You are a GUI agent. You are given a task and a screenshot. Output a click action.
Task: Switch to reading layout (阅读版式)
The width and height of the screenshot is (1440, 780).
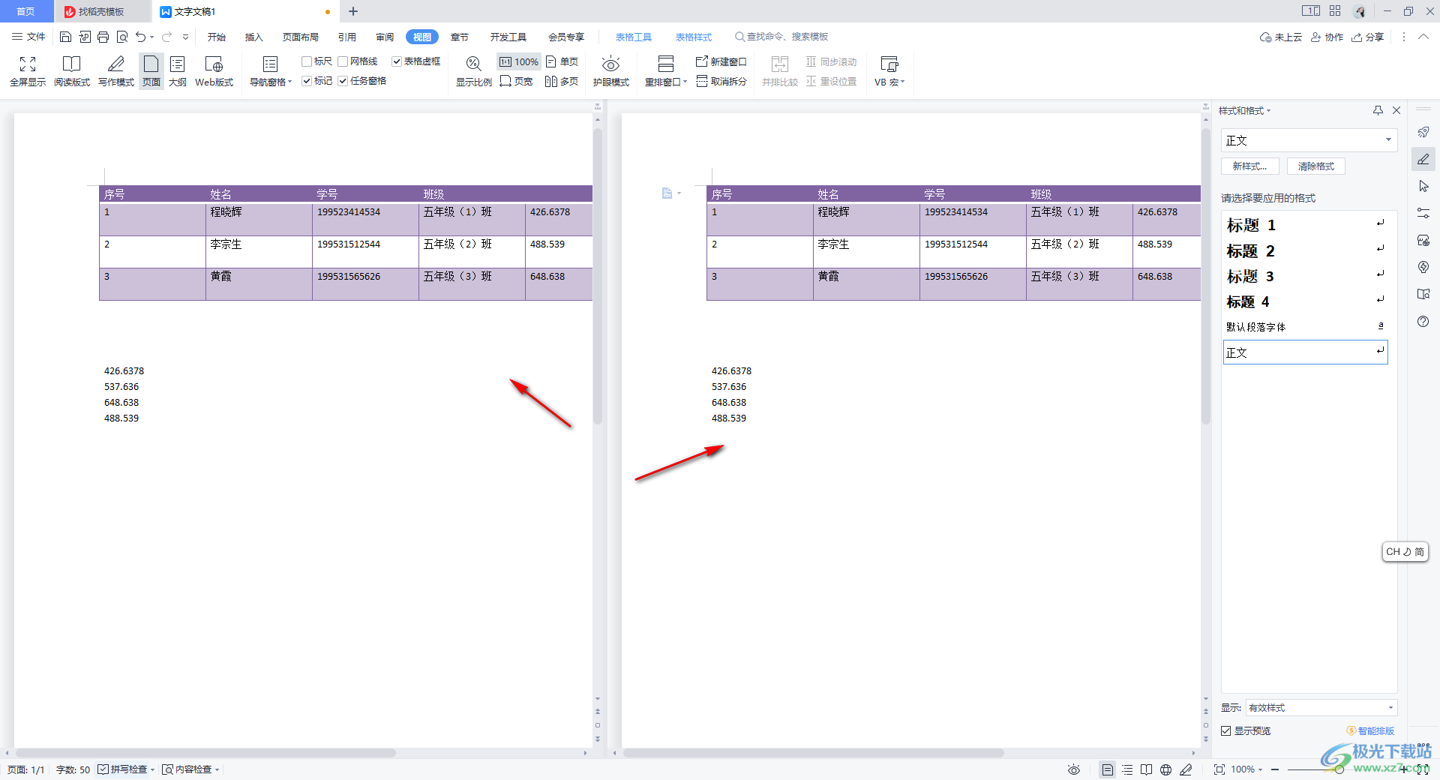pos(72,71)
